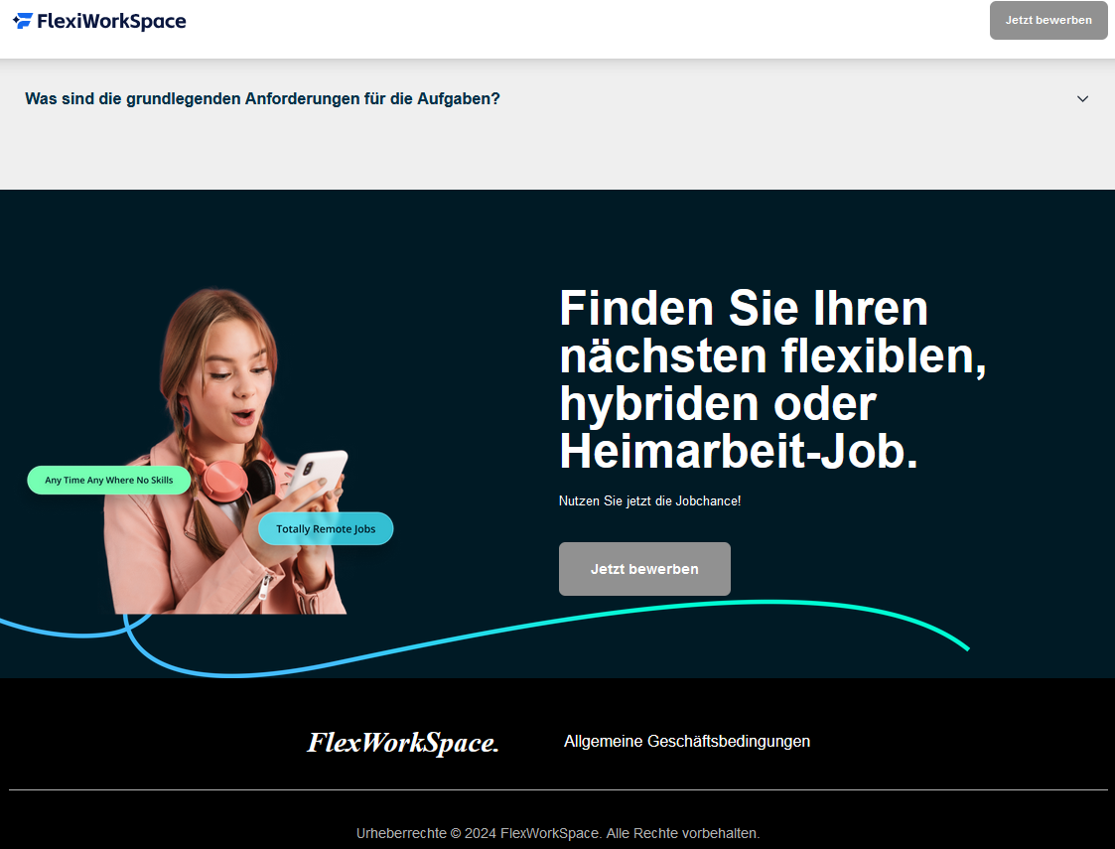Viewport: 1115px width, 849px height.
Task: Click the "FlexWorkSpace." footer logo
Action: [x=403, y=743]
